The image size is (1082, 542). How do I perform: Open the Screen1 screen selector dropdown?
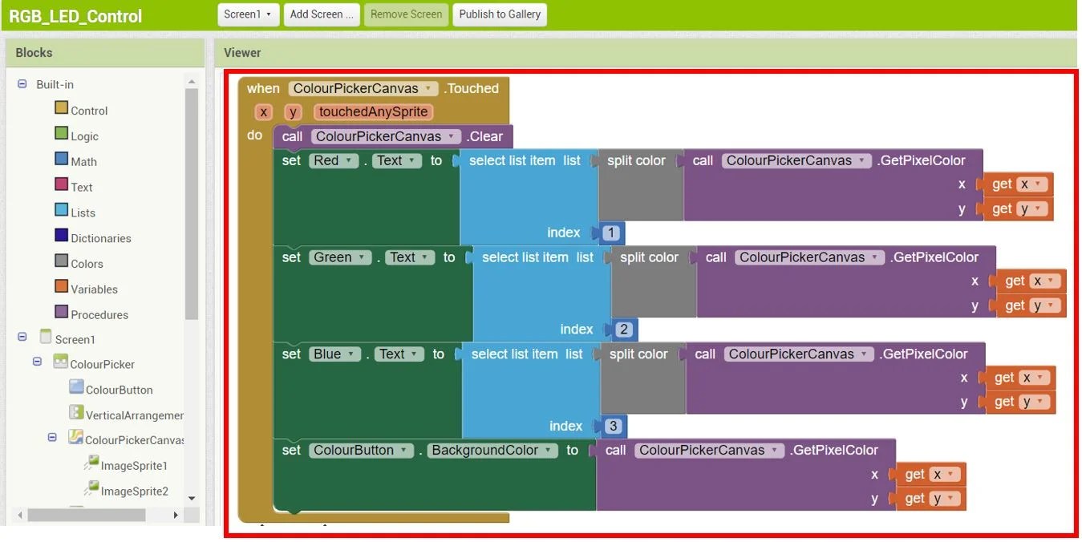pos(248,14)
